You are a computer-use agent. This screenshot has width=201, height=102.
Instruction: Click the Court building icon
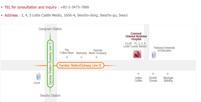point(39,77)
